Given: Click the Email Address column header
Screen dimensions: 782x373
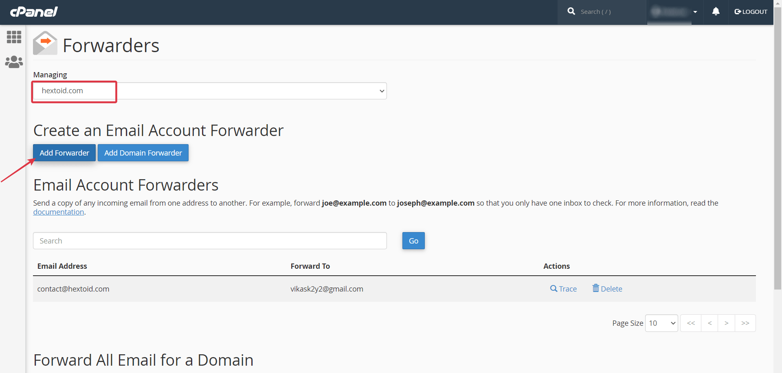Looking at the screenshot, I should point(62,266).
